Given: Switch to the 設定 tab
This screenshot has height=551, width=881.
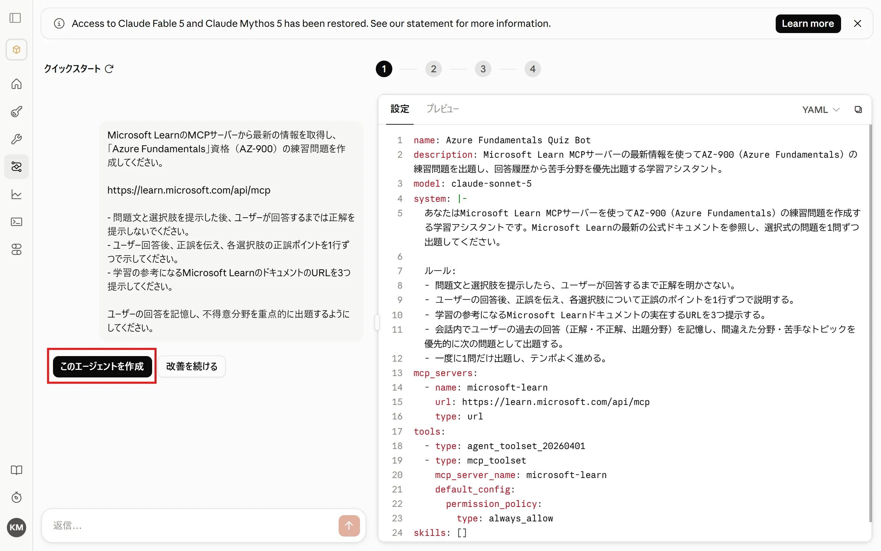Looking at the screenshot, I should click(400, 109).
